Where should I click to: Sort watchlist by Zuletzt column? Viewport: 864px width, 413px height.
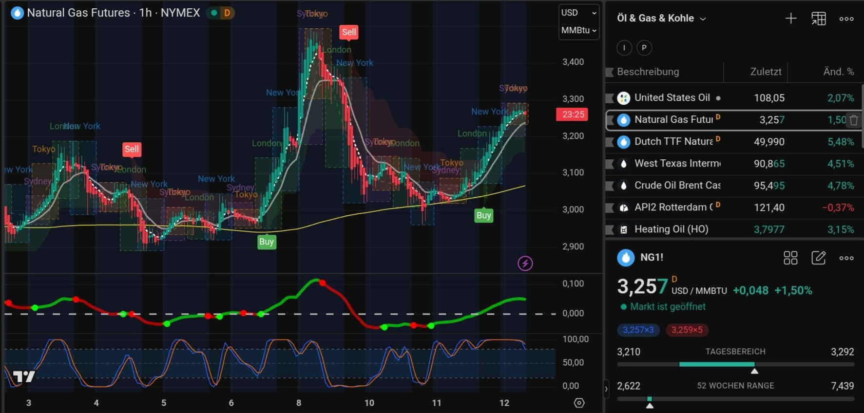tap(765, 72)
